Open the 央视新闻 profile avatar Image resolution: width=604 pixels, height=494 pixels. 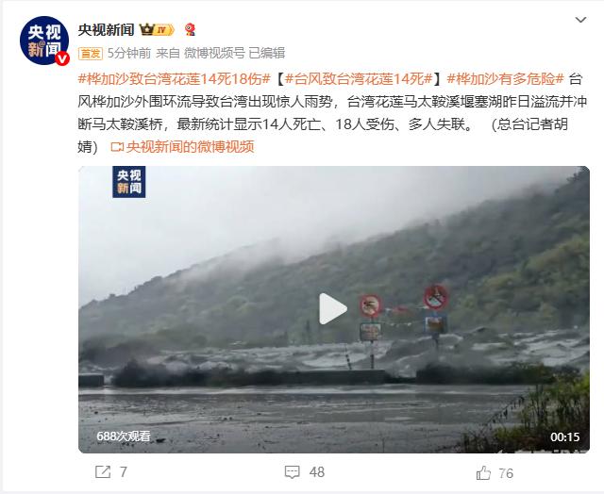[44, 41]
